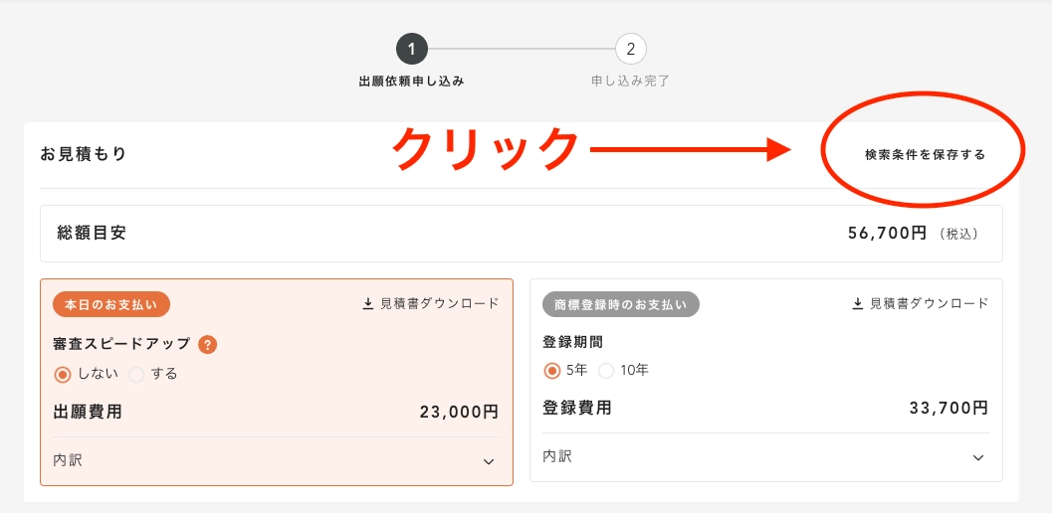Select しない for 審査スピードアップ

pyautogui.click(x=63, y=375)
